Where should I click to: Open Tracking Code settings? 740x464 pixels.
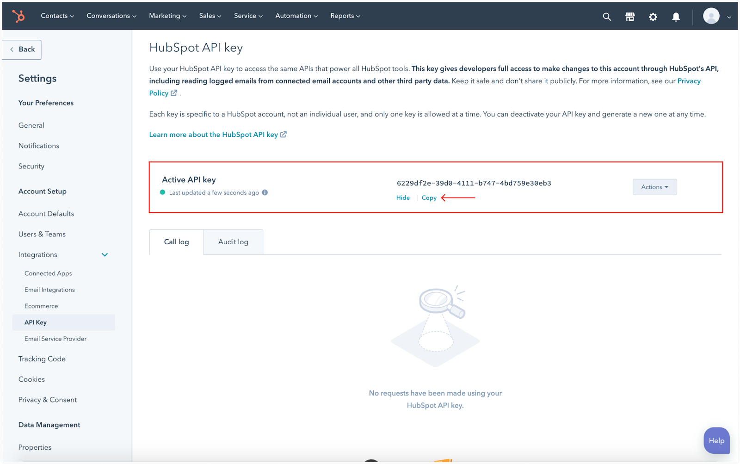click(x=42, y=359)
